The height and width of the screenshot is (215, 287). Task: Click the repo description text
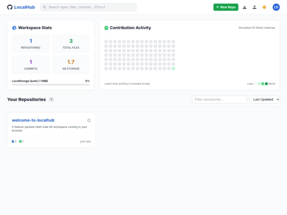(49, 128)
